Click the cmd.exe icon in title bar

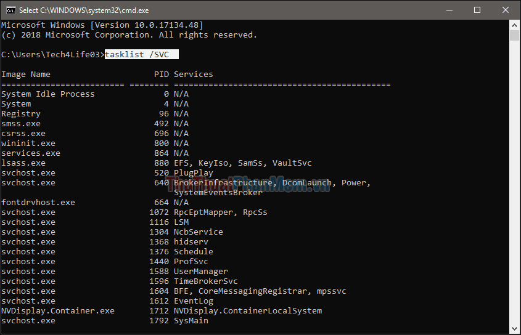point(10,10)
